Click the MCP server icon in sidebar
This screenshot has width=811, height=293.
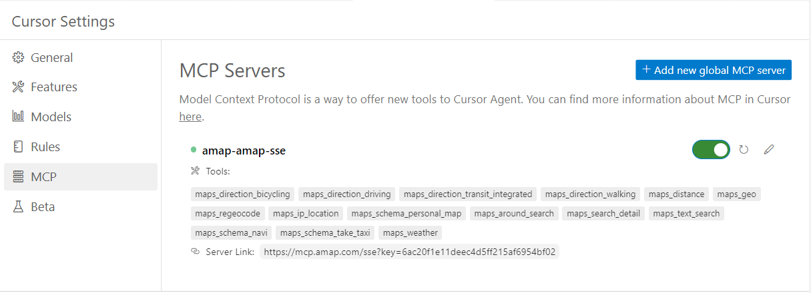tap(18, 176)
